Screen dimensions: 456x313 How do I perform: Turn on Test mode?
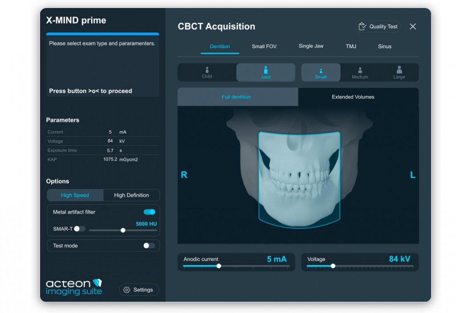point(149,246)
